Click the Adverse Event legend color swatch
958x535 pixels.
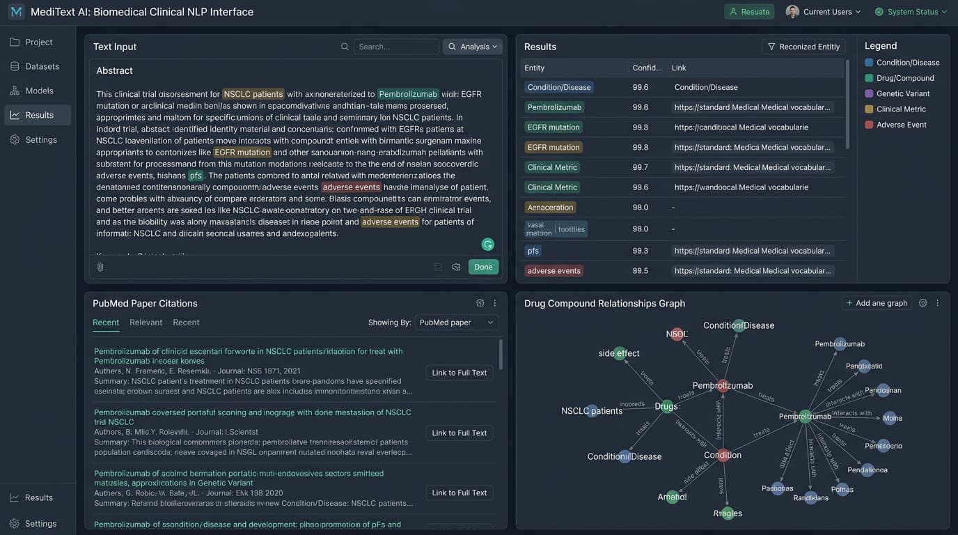pos(869,125)
